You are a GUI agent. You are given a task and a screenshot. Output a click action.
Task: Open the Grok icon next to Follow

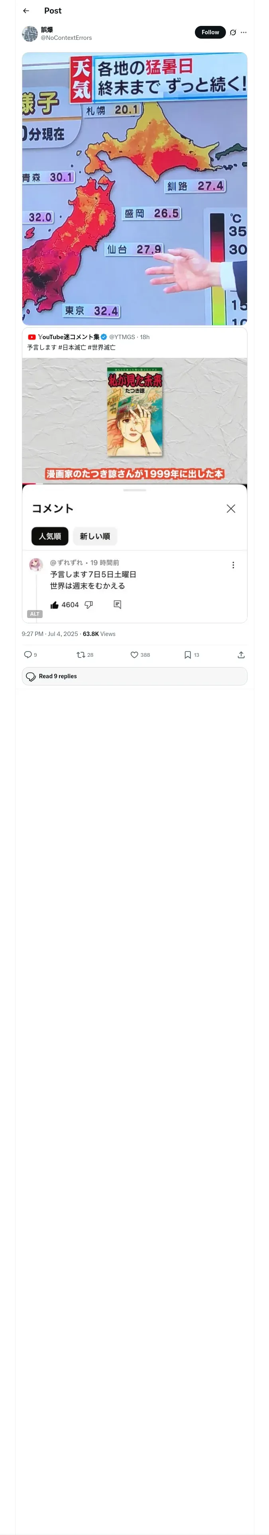coord(233,33)
